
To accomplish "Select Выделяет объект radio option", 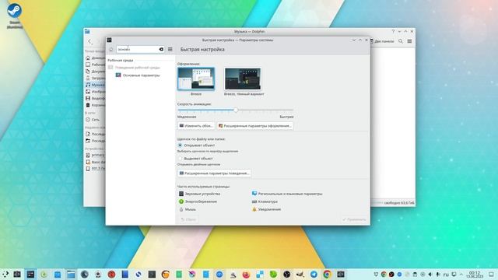I will point(180,158).
